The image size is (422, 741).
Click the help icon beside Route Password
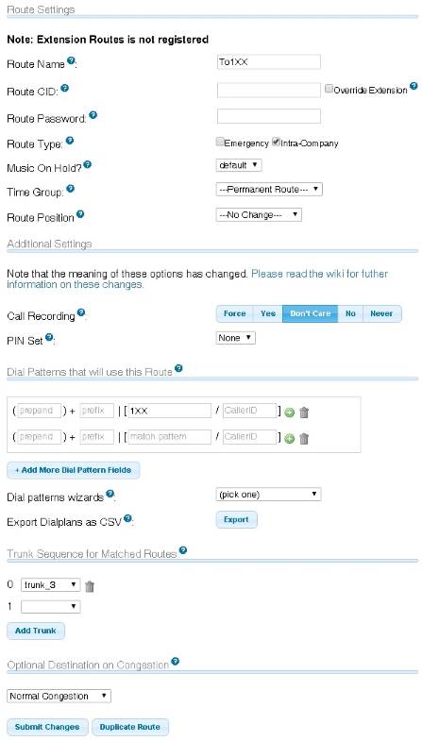coord(93,115)
